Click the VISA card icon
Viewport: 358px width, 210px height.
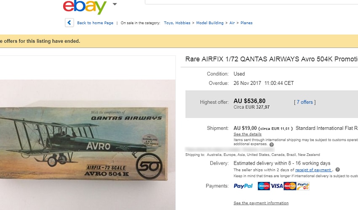277,186
